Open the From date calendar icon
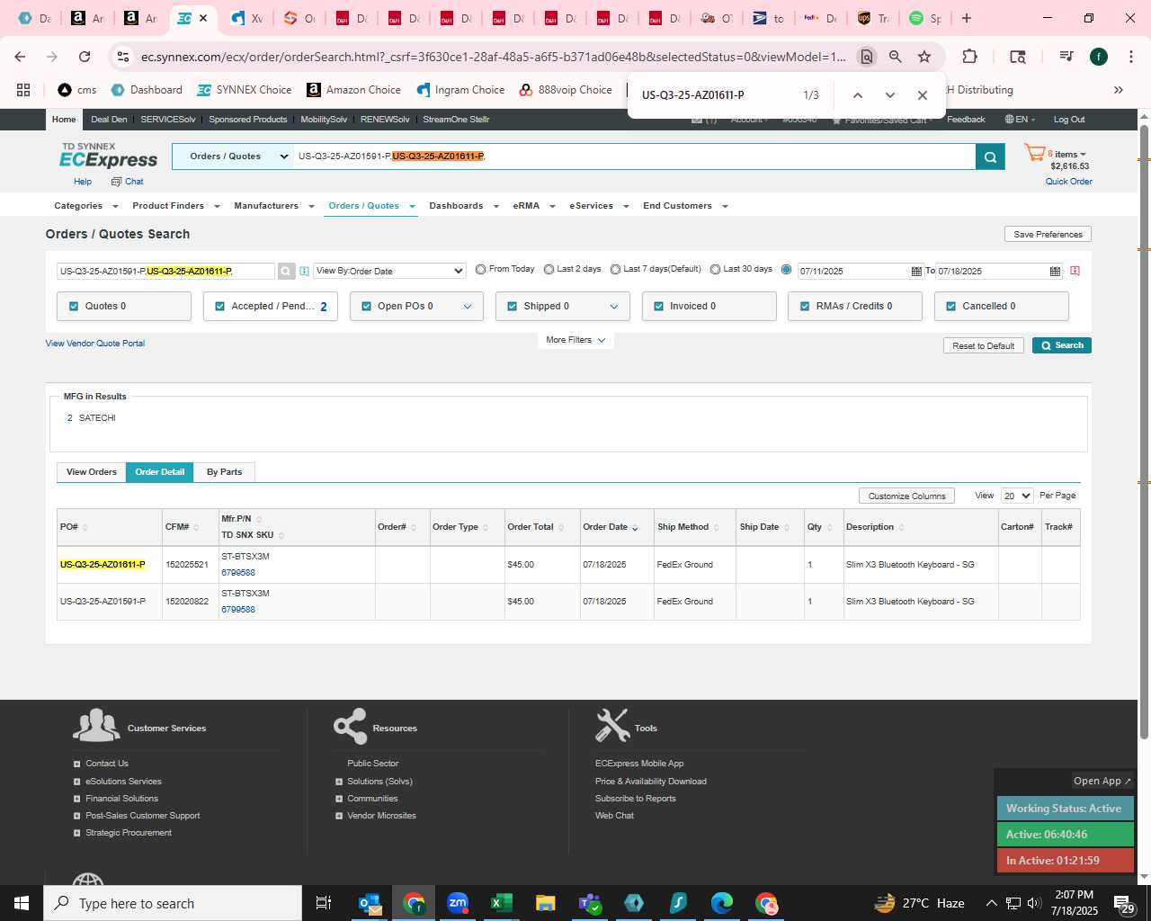This screenshot has width=1151, height=921. click(916, 271)
